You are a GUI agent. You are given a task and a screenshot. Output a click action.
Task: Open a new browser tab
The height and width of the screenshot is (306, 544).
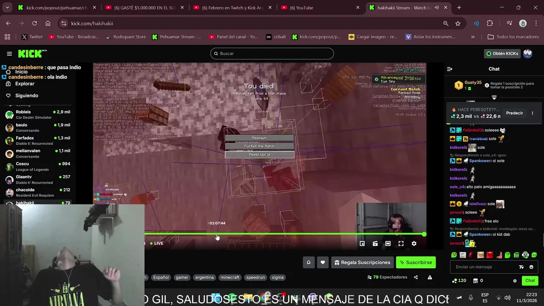pos(459,8)
